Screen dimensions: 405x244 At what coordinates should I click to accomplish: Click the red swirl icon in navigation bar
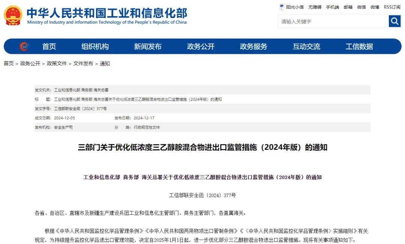coord(24,46)
